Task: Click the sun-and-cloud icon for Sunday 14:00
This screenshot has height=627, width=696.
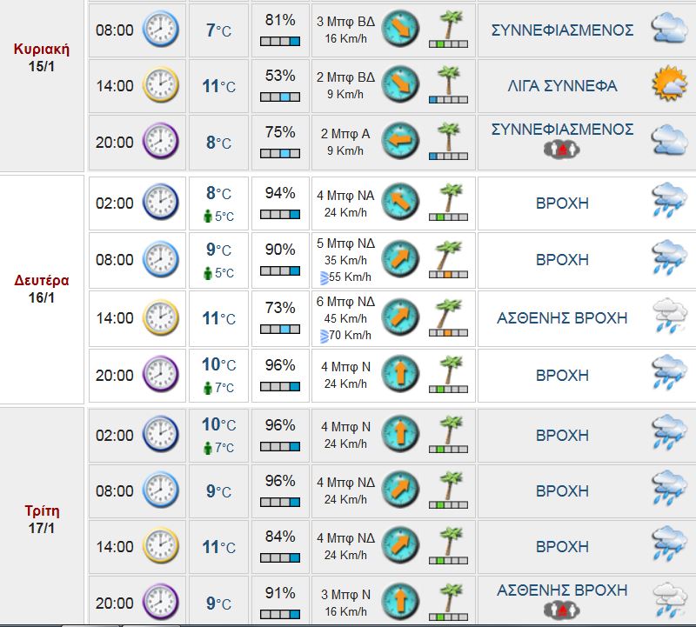Action: (670, 85)
